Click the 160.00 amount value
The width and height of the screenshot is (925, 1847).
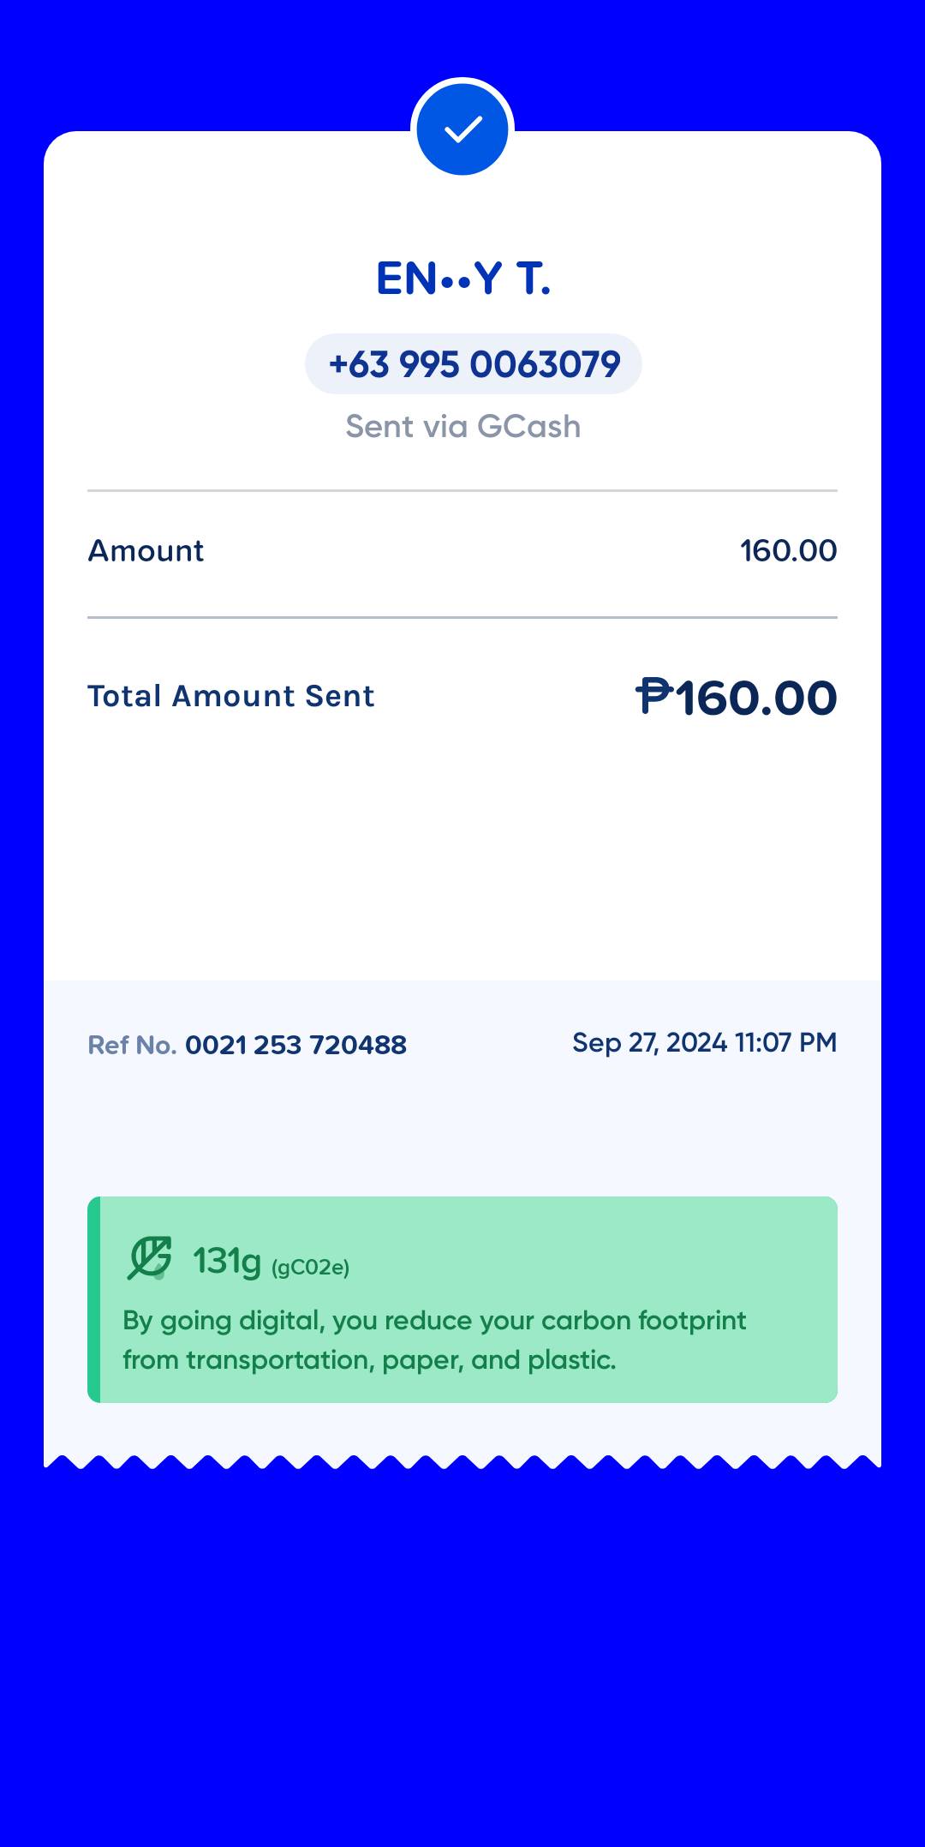(788, 550)
